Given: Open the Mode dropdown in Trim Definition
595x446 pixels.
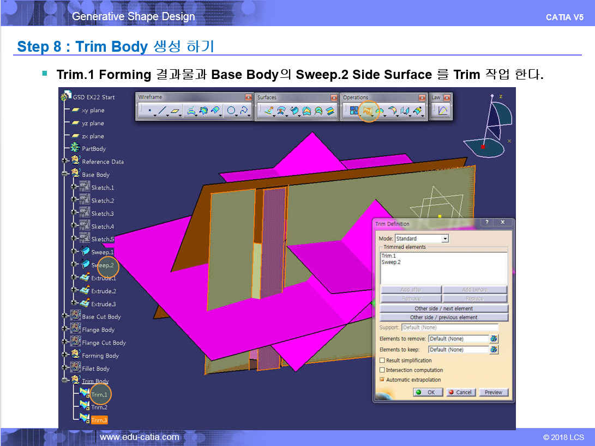Looking at the screenshot, I should pyautogui.click(x=445, y=239).
